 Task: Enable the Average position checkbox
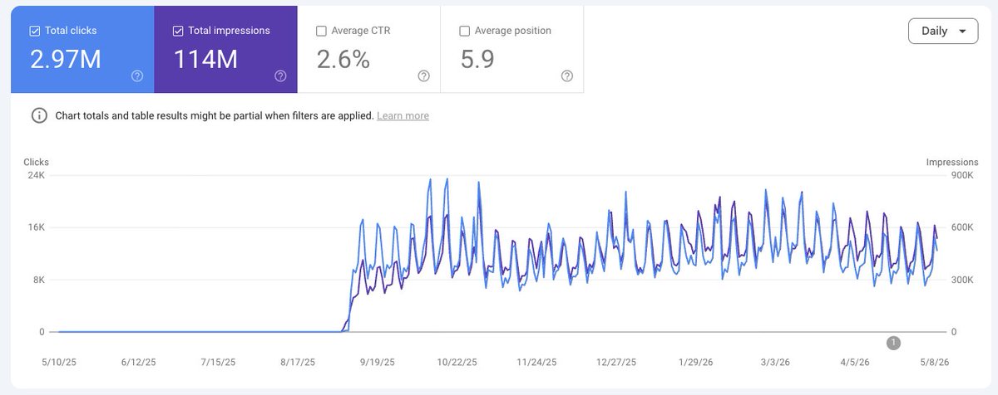pyautogui.click(x=464, y=31)
